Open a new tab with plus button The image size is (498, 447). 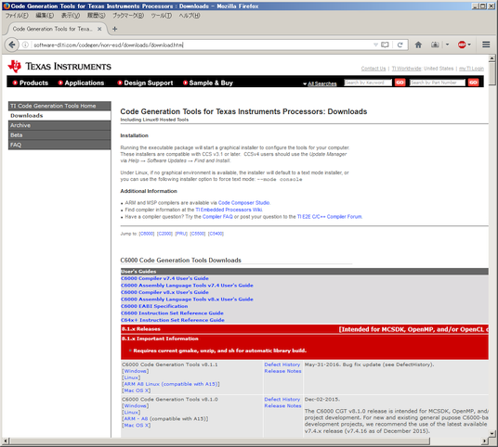tap(114, 29)
